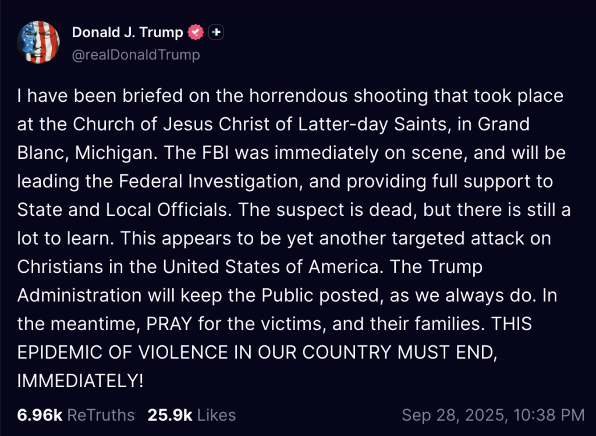Click the capitalized word "PRAY"
This screenshot has width=596, height=436.
169,324
